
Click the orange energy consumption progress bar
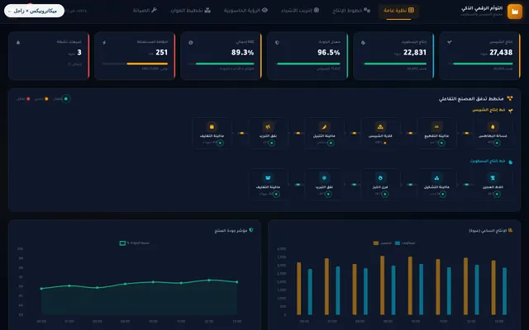pos(147,64)
